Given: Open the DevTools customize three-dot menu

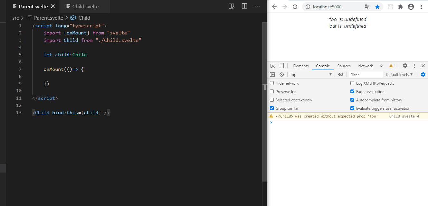Looking at the screenshot, I should coord(414,66).
